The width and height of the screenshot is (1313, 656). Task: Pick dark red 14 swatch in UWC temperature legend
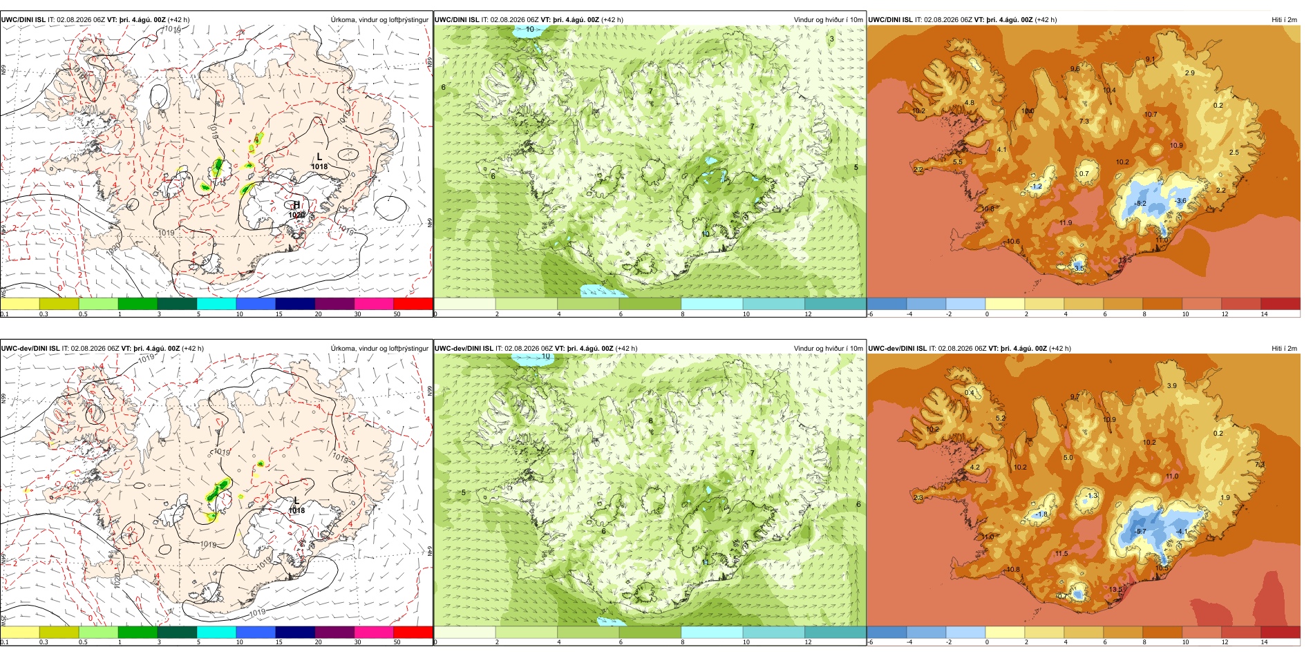click(x=1281, y=304)
